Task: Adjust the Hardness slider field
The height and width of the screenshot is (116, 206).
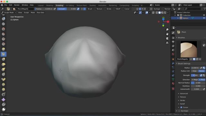Action: pyautogui.click(x=198, y=86)
